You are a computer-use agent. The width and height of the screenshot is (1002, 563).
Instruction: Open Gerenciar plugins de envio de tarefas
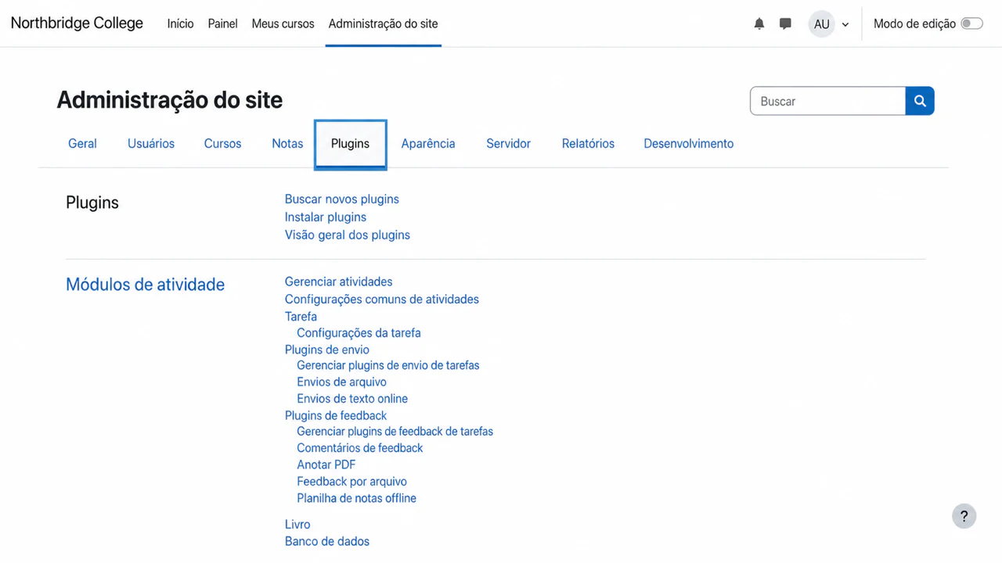point(388,365)
